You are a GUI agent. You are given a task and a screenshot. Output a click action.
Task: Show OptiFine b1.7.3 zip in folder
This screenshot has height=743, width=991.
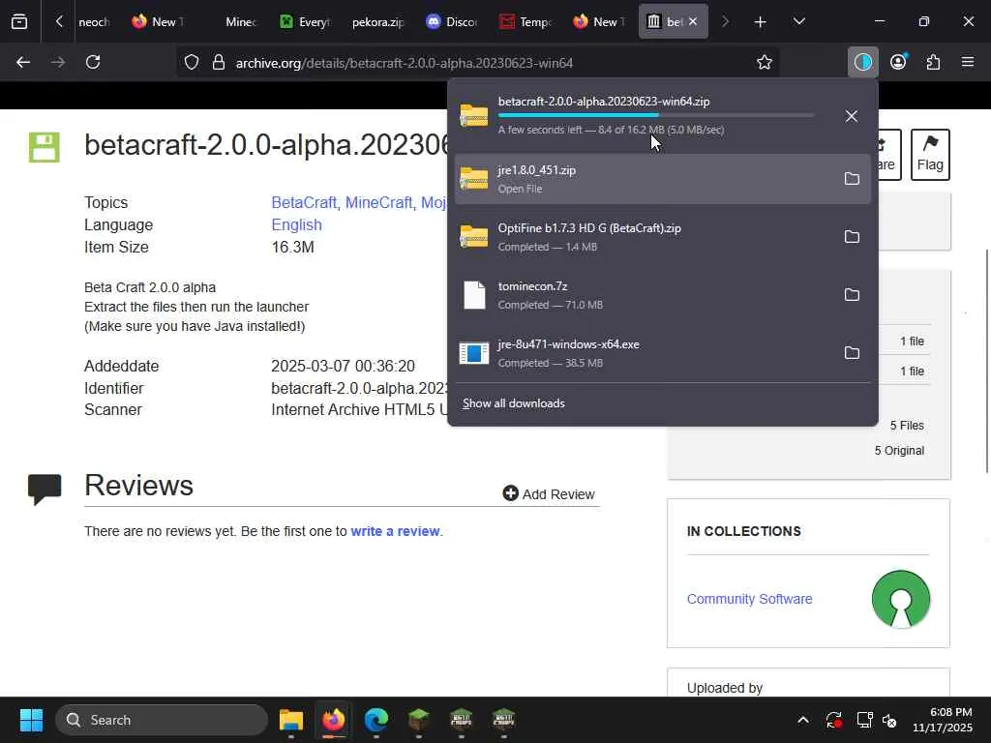(852, 237)
